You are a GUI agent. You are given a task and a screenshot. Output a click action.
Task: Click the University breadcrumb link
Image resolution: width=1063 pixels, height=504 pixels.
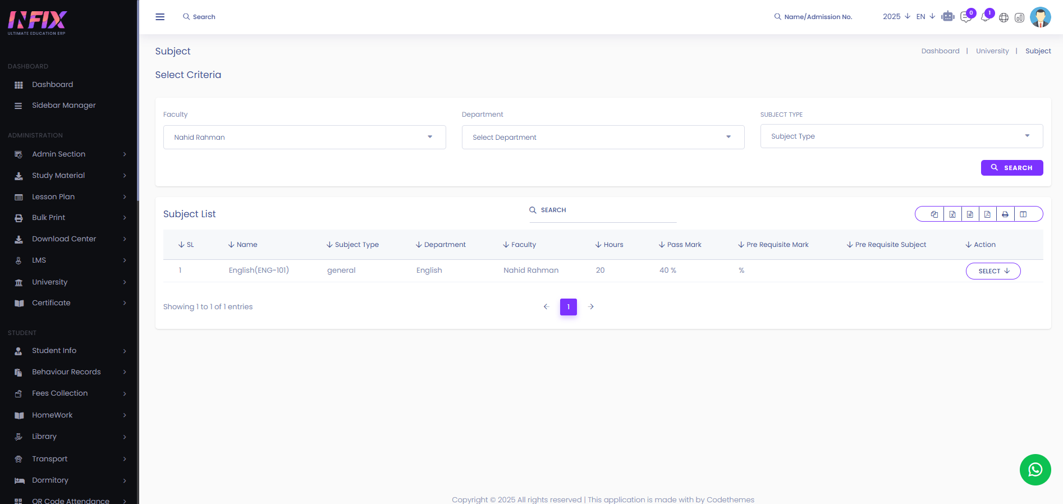(x=992, y=51)
